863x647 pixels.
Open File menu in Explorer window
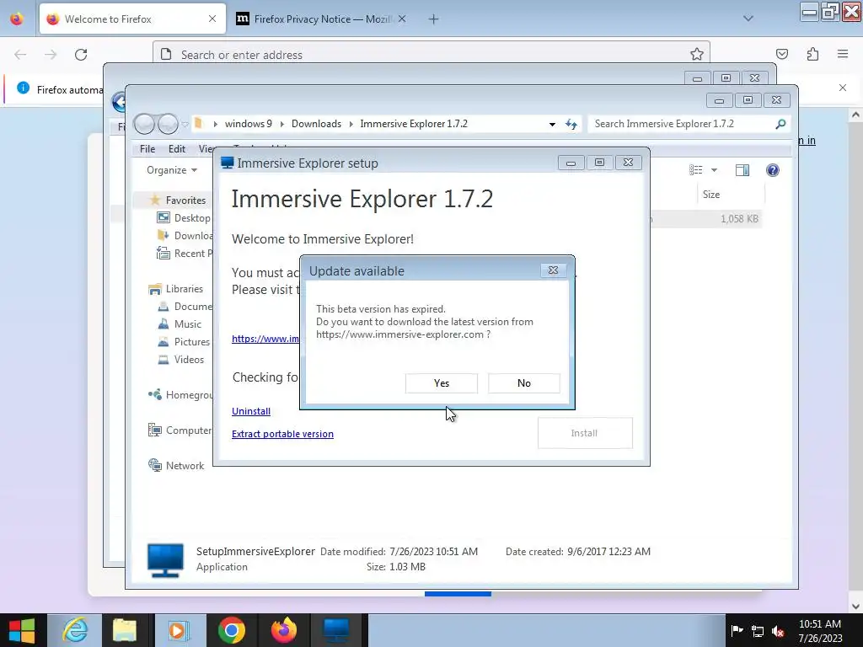(147, 148)
